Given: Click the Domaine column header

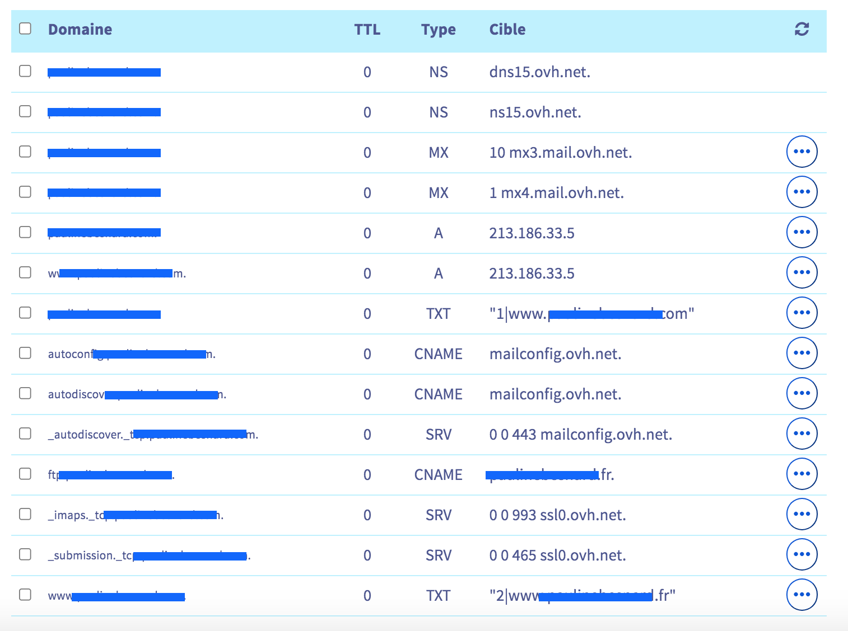Looking at the screenshot, I should pos(80,30).
